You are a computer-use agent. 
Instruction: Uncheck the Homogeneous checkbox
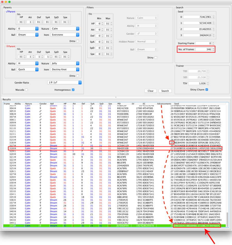click(x=73, y=90)
